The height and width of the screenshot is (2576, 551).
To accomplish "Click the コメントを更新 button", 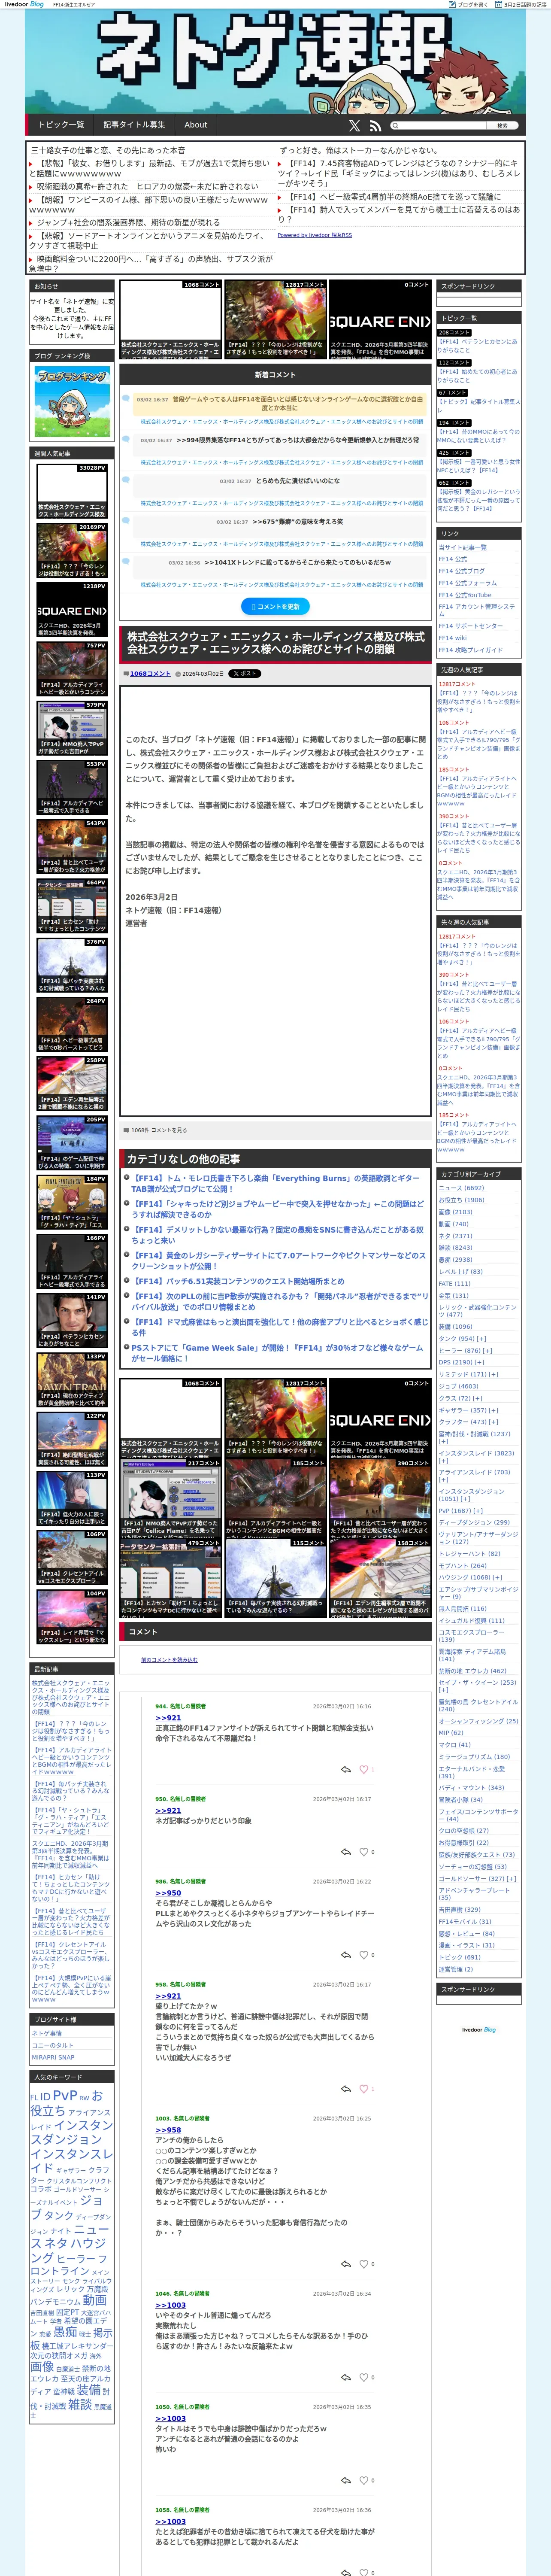I will coord(275,606).
